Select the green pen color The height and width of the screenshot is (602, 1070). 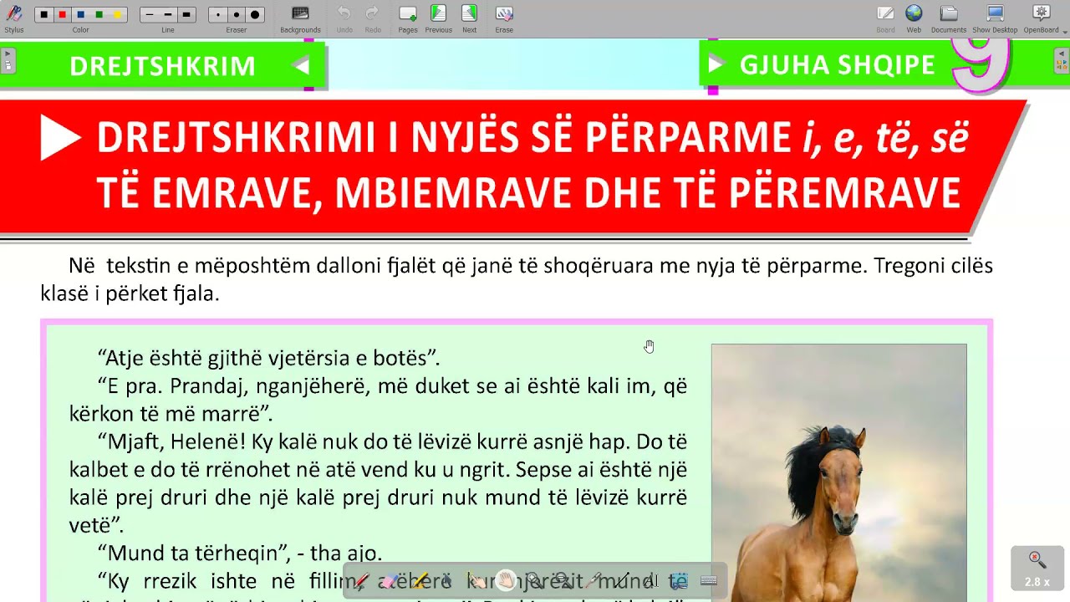(99, 14)
